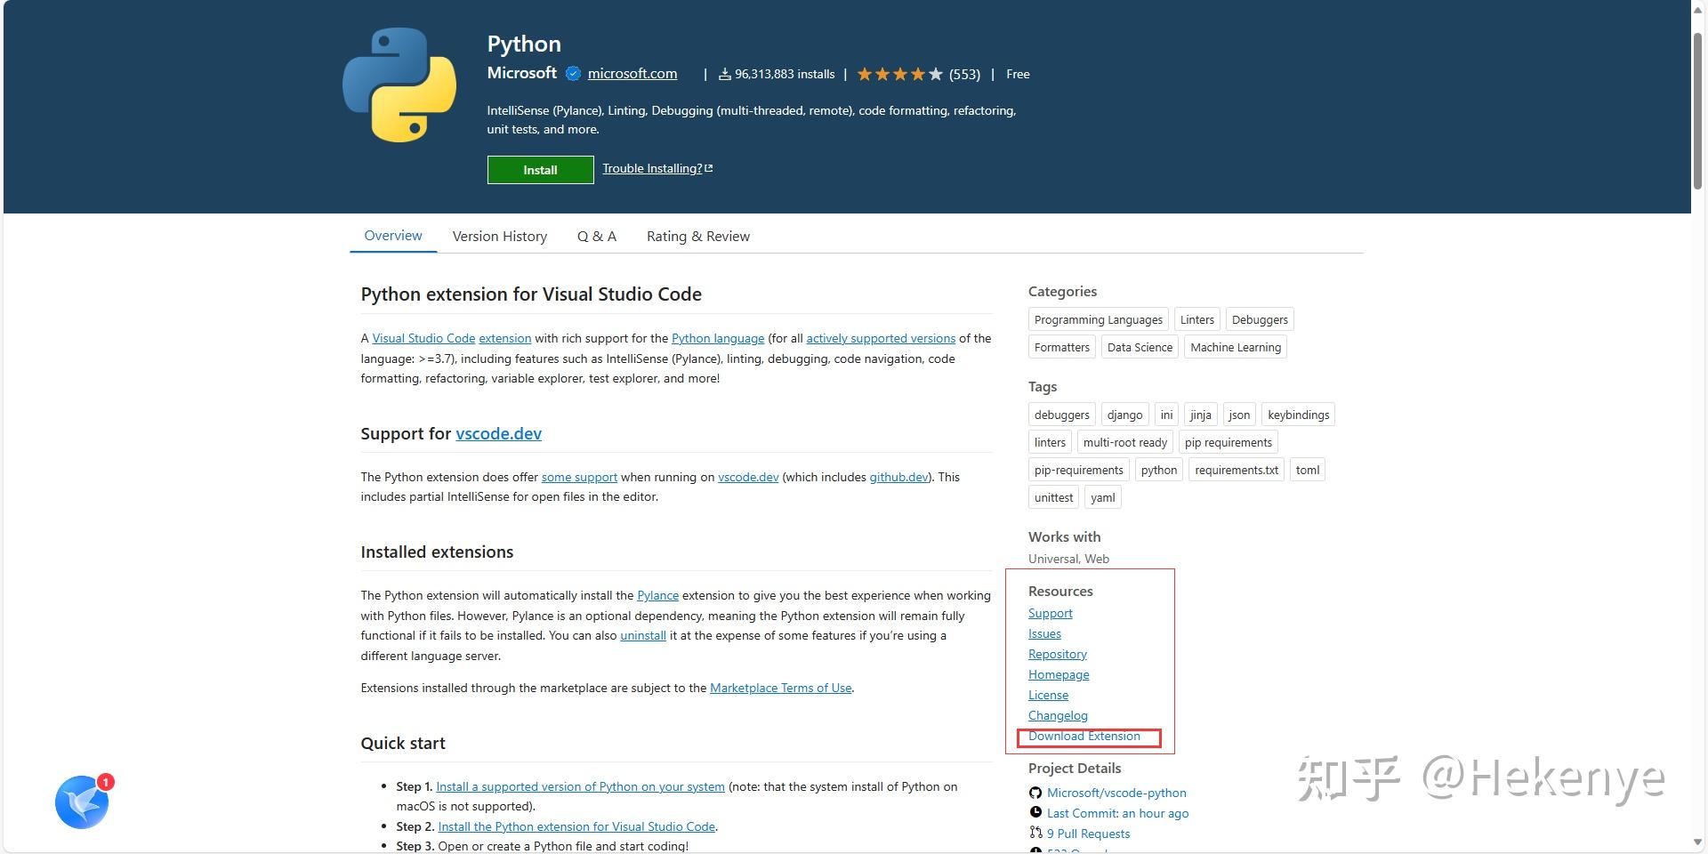Click the clock icon beside Last Commit
Image resolution: width=1708 pixels, height=854 pixels.
click(x=1035, y=812)
